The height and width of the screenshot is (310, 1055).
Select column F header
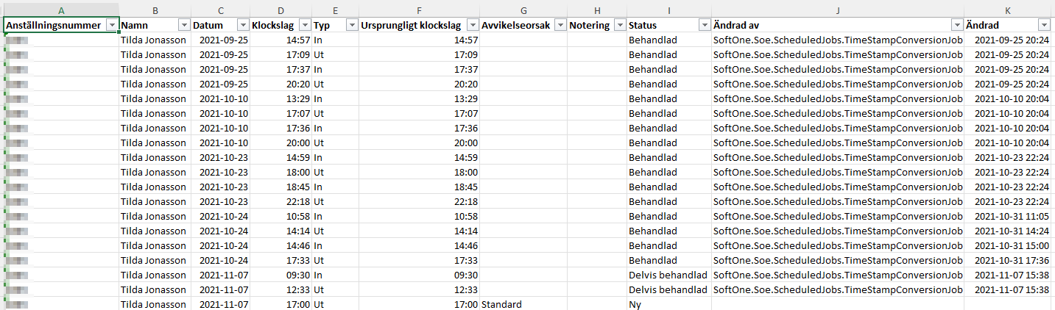pyautogui.click(x=419, y=9)
